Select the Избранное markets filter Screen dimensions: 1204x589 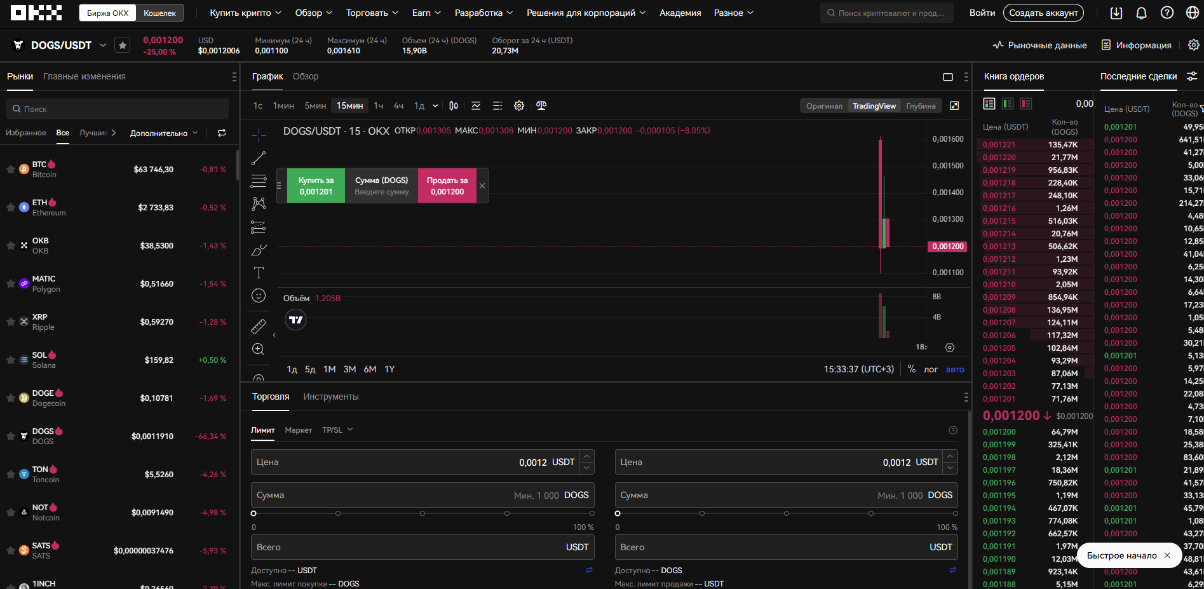pos(26,133)
